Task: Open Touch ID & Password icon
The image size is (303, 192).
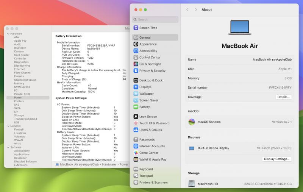Action: click(136, 123)
